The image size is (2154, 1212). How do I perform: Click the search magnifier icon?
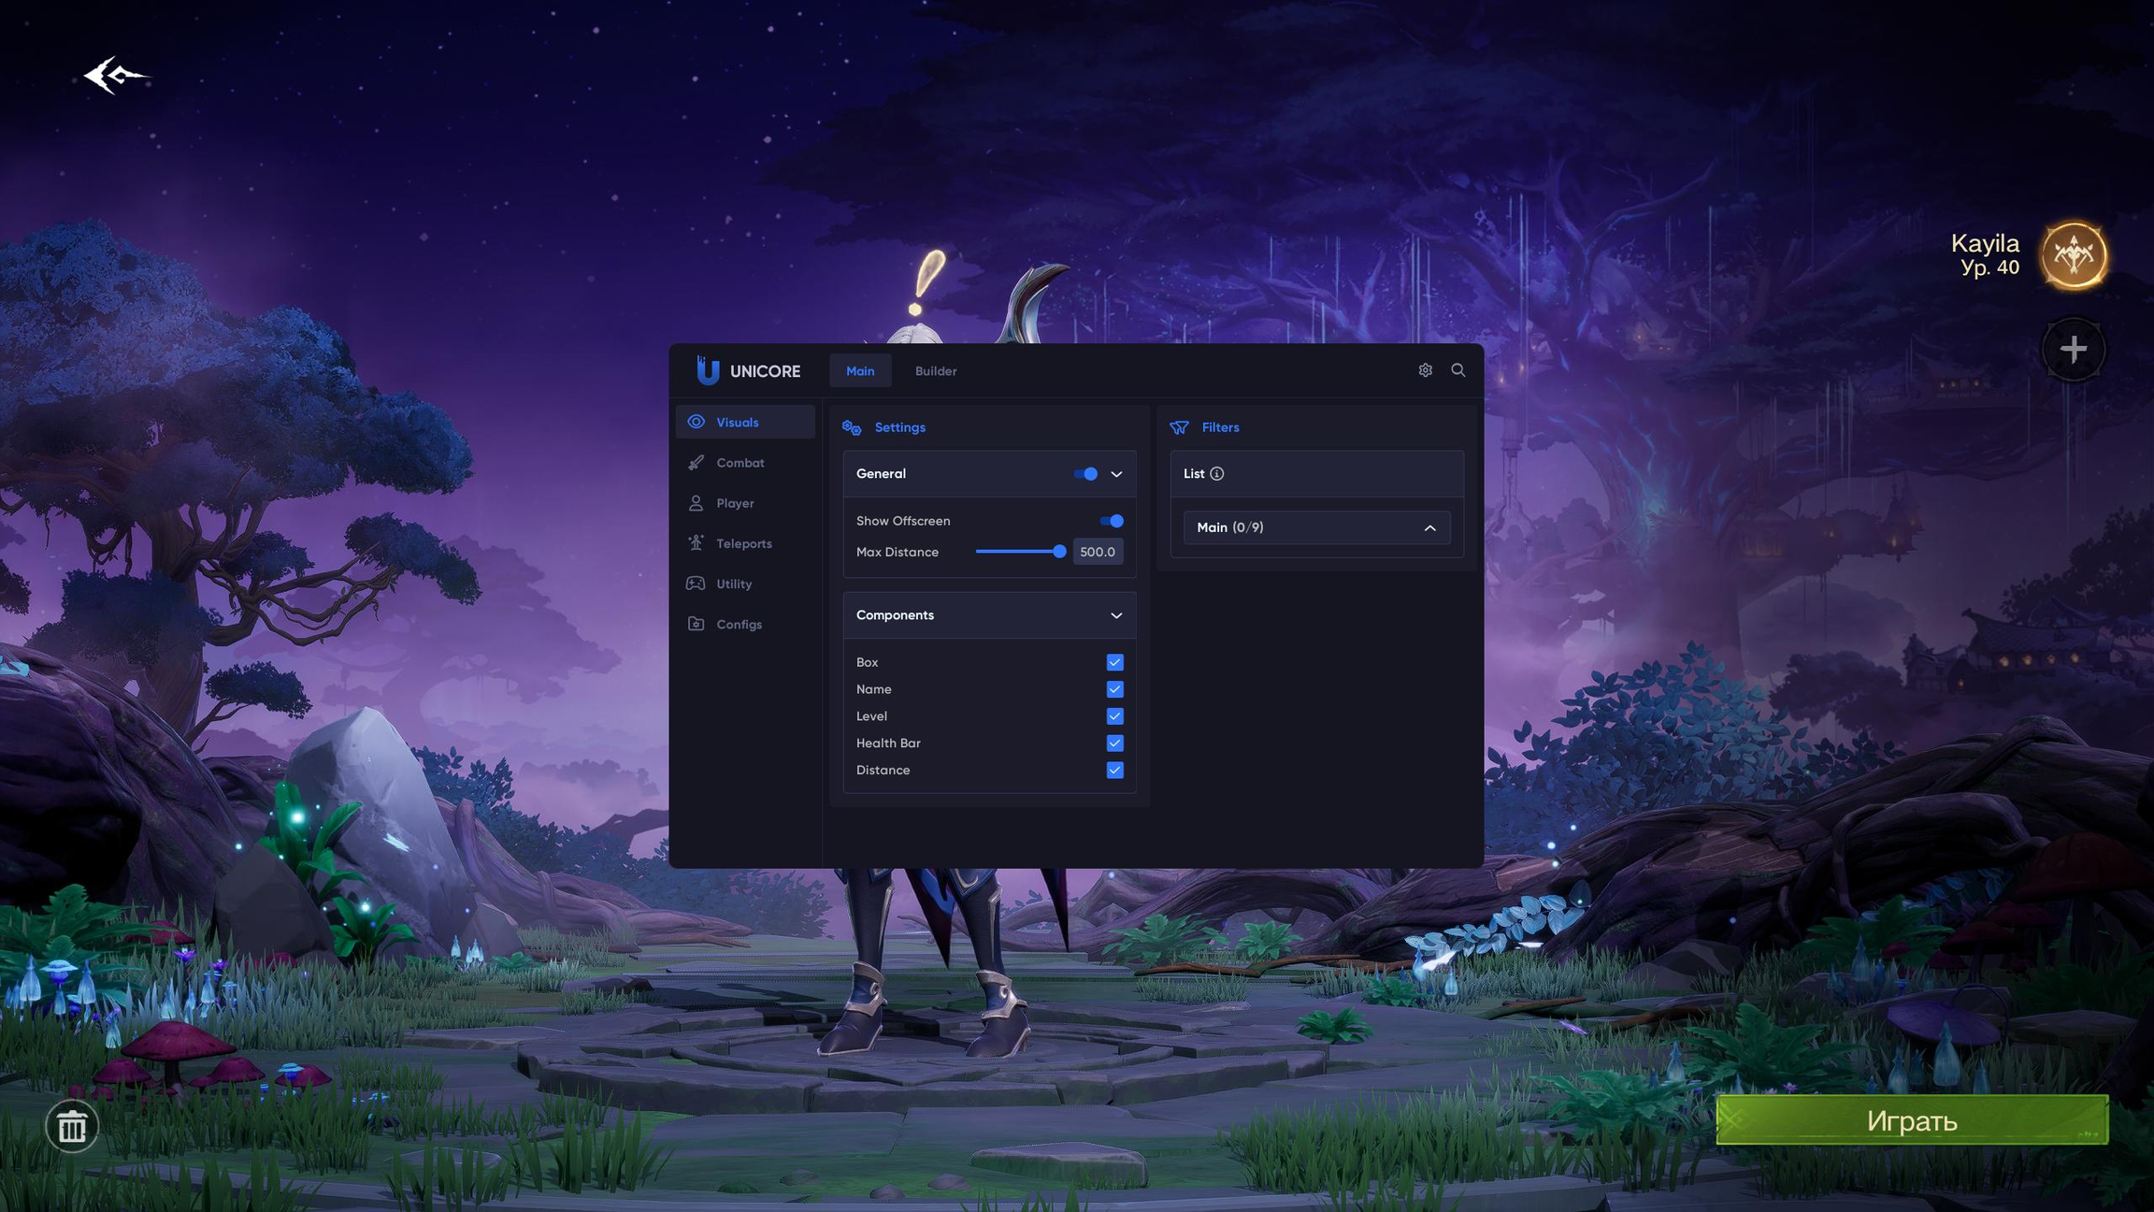click(1458, 370)
